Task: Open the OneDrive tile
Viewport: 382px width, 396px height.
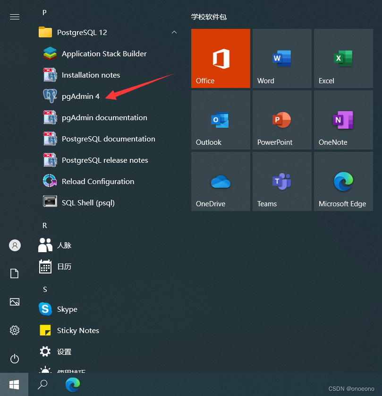Action: [x=221, y=181]
